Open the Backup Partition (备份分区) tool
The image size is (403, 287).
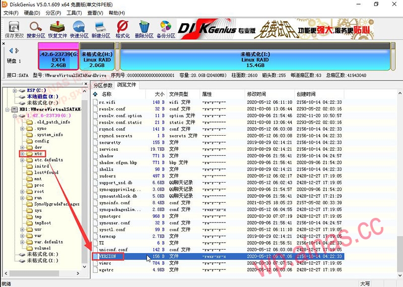pos(166,29)
